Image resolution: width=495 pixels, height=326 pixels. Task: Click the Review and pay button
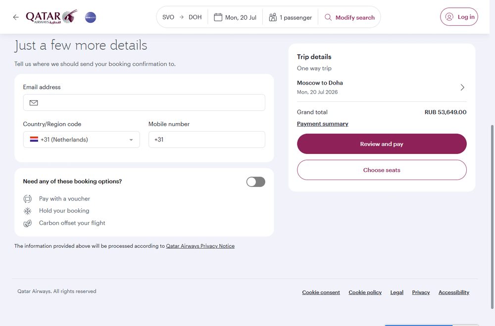[x=382, y=144]
